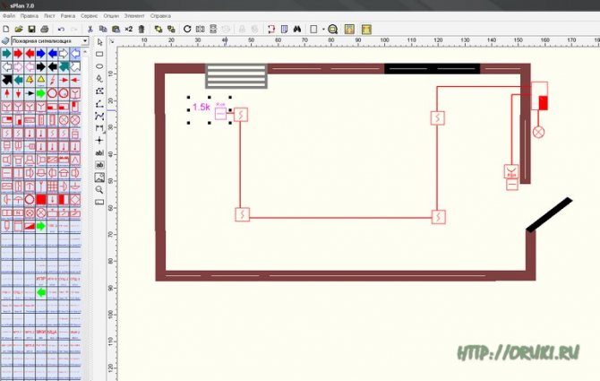Screen dimensions: 600x381
Task: Pick the magnifier zoom tool in the vertical toolbar
Action: [x=99, y=190]
